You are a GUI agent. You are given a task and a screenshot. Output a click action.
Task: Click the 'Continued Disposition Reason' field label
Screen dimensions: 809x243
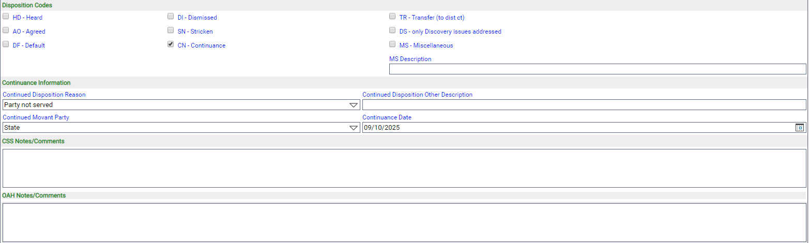44,95
